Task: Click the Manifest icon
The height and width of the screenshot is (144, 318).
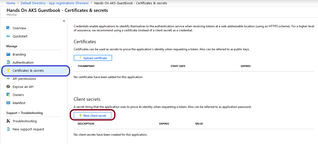Action: pyautogui.click(x=8, y=103)
